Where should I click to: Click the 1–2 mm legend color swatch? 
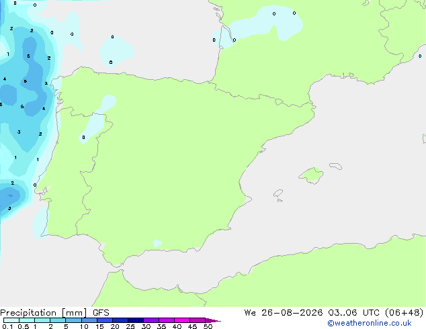[42, 320]
